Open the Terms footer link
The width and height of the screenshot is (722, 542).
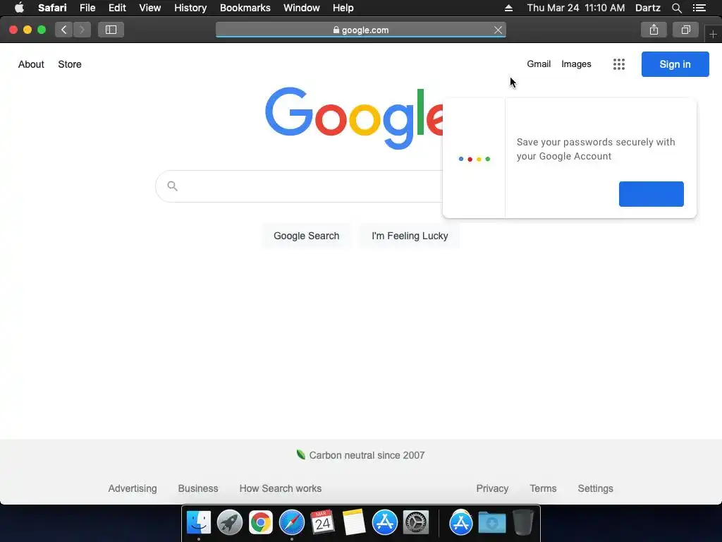pyautogui.click(x=543, y=488)
